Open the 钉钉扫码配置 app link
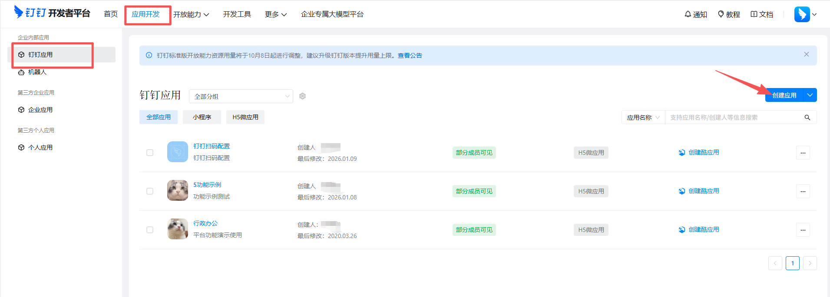This screenshot has width=830, height=297. click(x=212, y=146)
